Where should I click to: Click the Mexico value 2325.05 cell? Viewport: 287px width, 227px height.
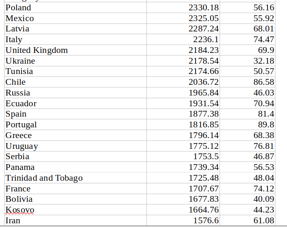[x=183, y=18]
